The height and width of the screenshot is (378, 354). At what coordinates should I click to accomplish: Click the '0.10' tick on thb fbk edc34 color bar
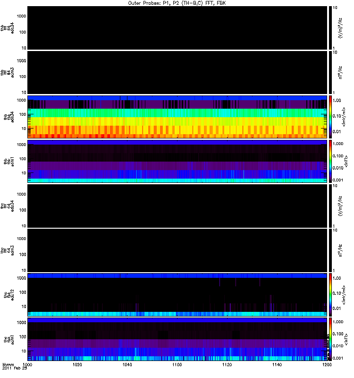pos(337,116)
